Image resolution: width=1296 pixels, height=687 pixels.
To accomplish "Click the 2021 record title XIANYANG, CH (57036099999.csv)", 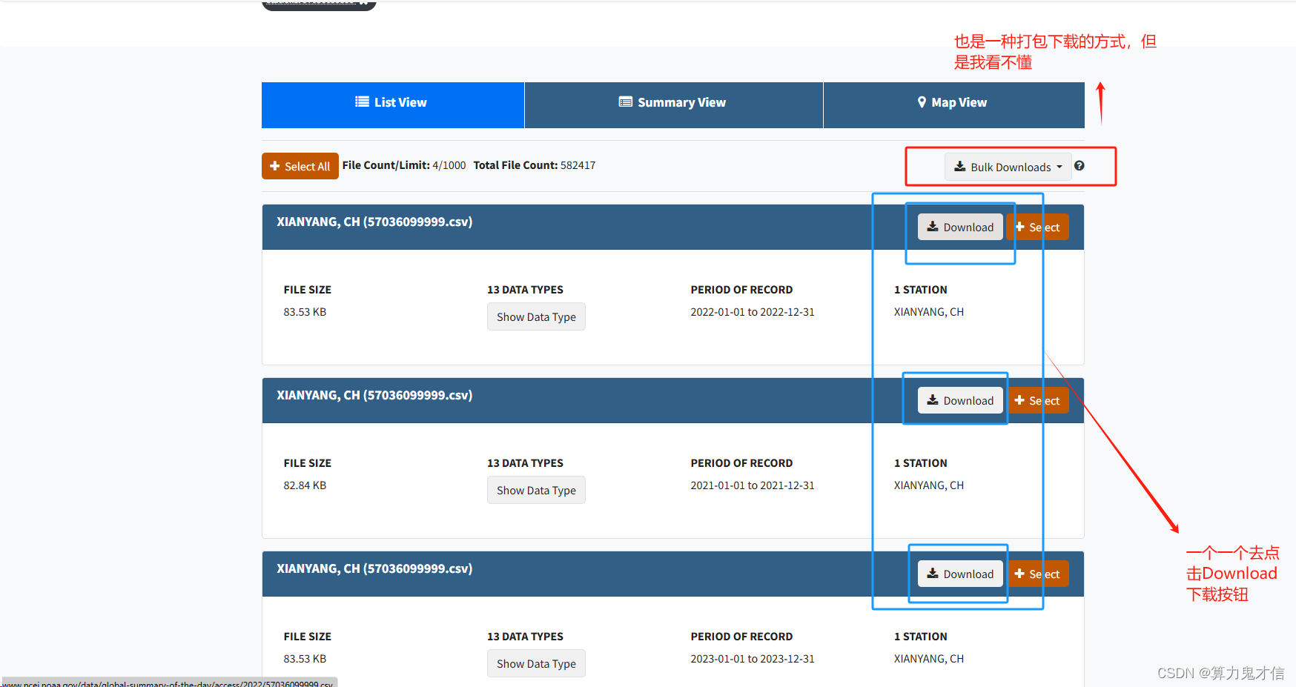I will pyautogui.click(x=374, y=395).
